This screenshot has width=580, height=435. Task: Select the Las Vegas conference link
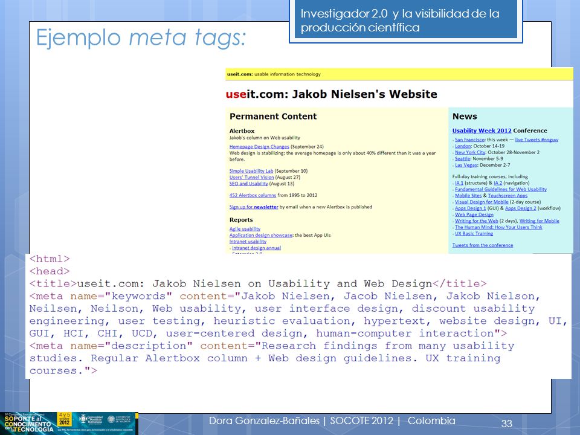(466, 165)
